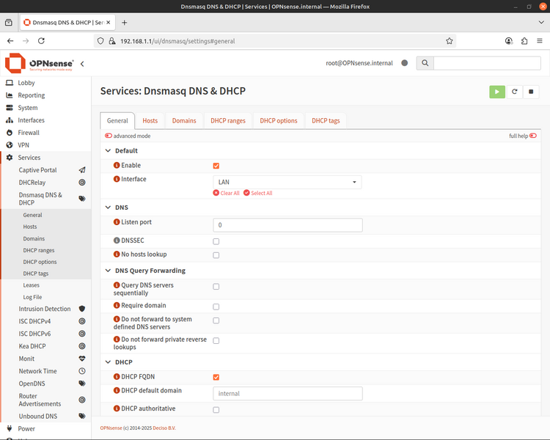
Task: Check the No hosts lookup box
Action: coord(216,255)
